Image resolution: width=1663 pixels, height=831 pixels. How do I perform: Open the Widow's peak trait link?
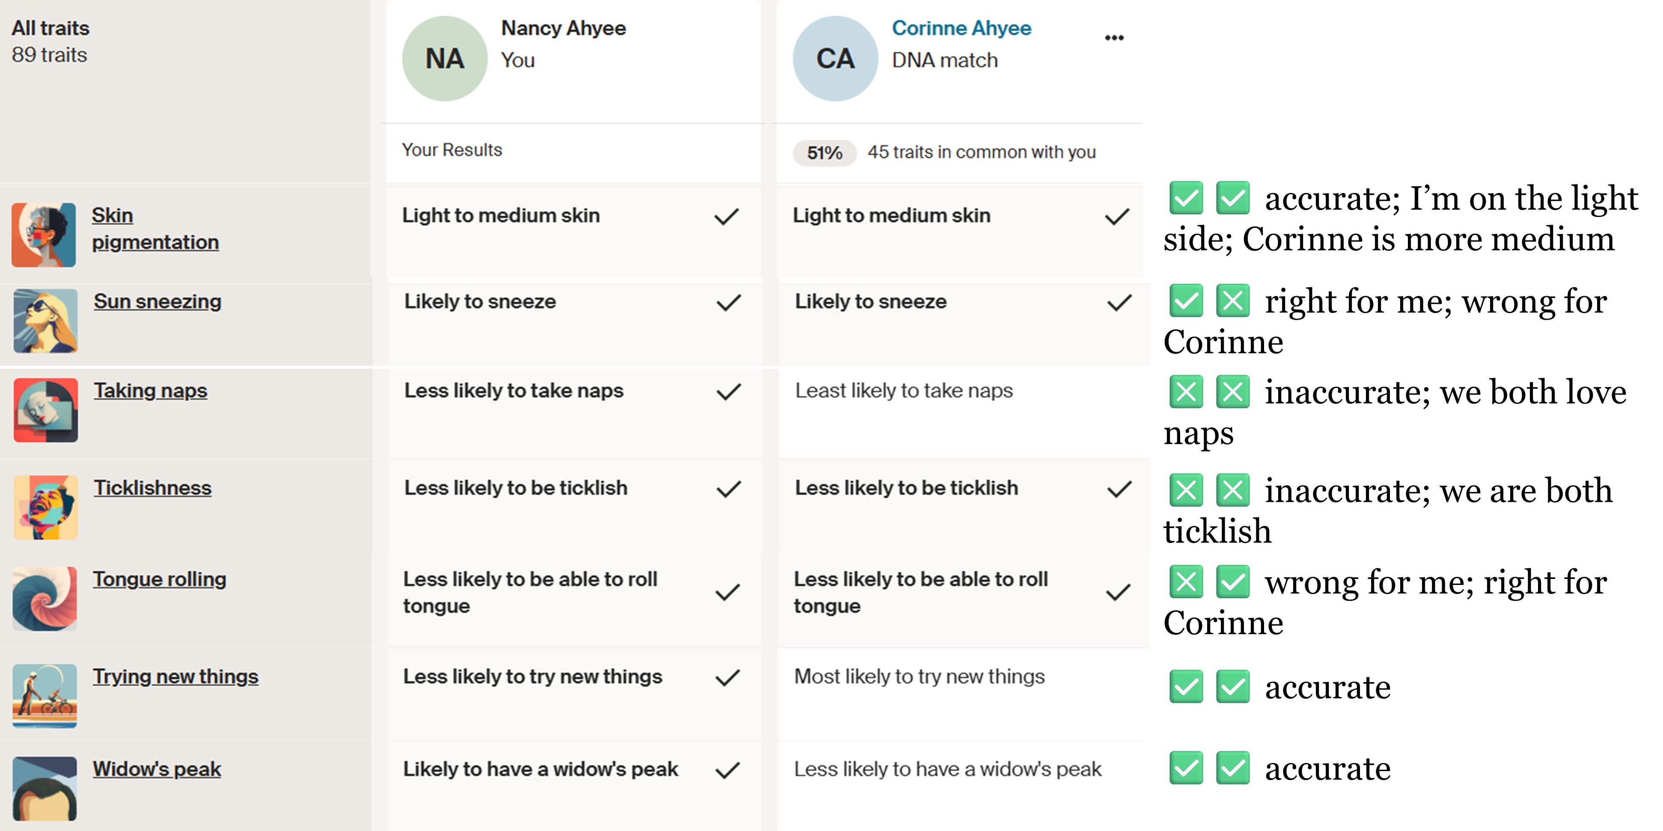pos(157,769)
